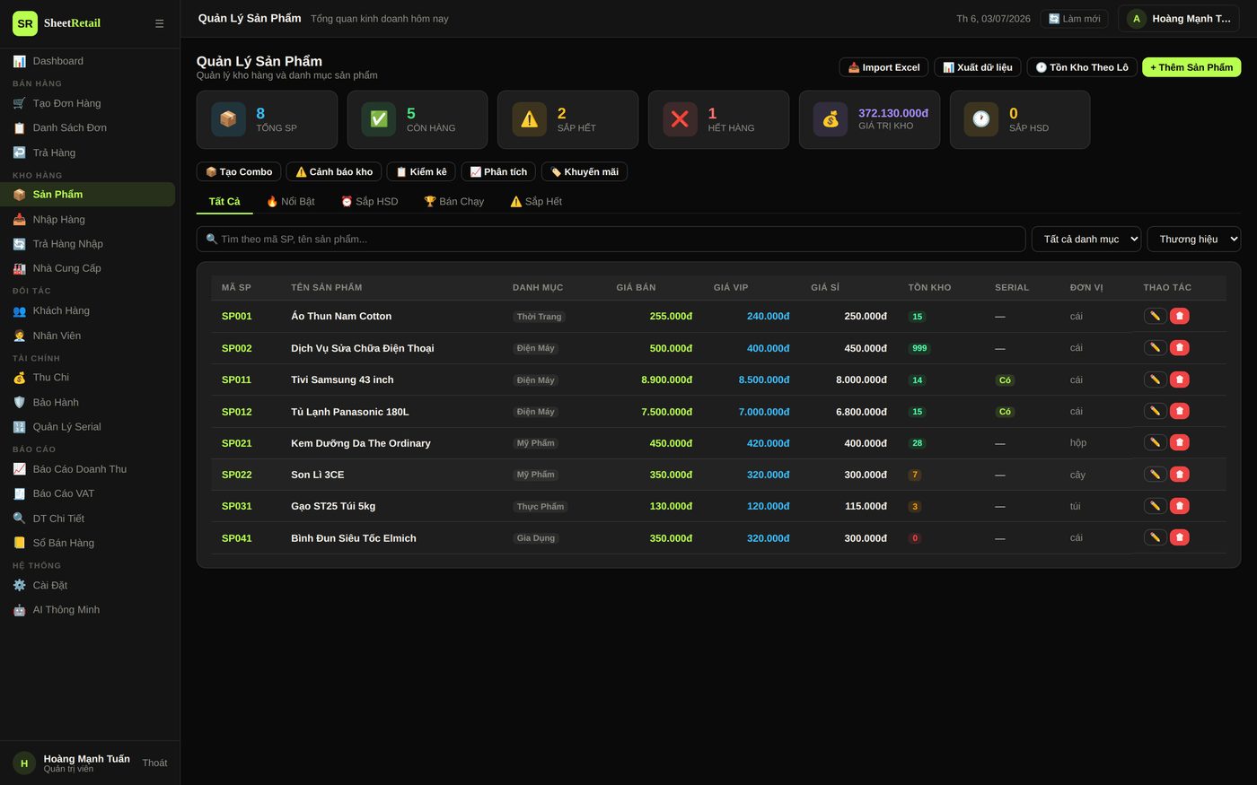The height and width of the screenshot is (785, 1257).
Task: Click the Thêm Sản Phẩm button
Action: [1191, 67]
